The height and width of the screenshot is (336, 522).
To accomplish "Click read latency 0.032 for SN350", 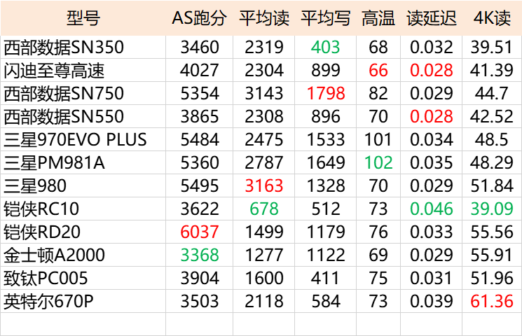I will click(432, 47).
